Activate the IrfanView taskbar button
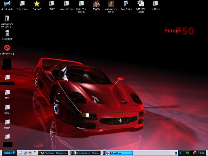 [118, 153]
